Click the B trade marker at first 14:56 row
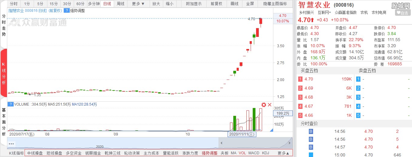The image size is (412, 157). pyautogui.click(x=311, y=131)
